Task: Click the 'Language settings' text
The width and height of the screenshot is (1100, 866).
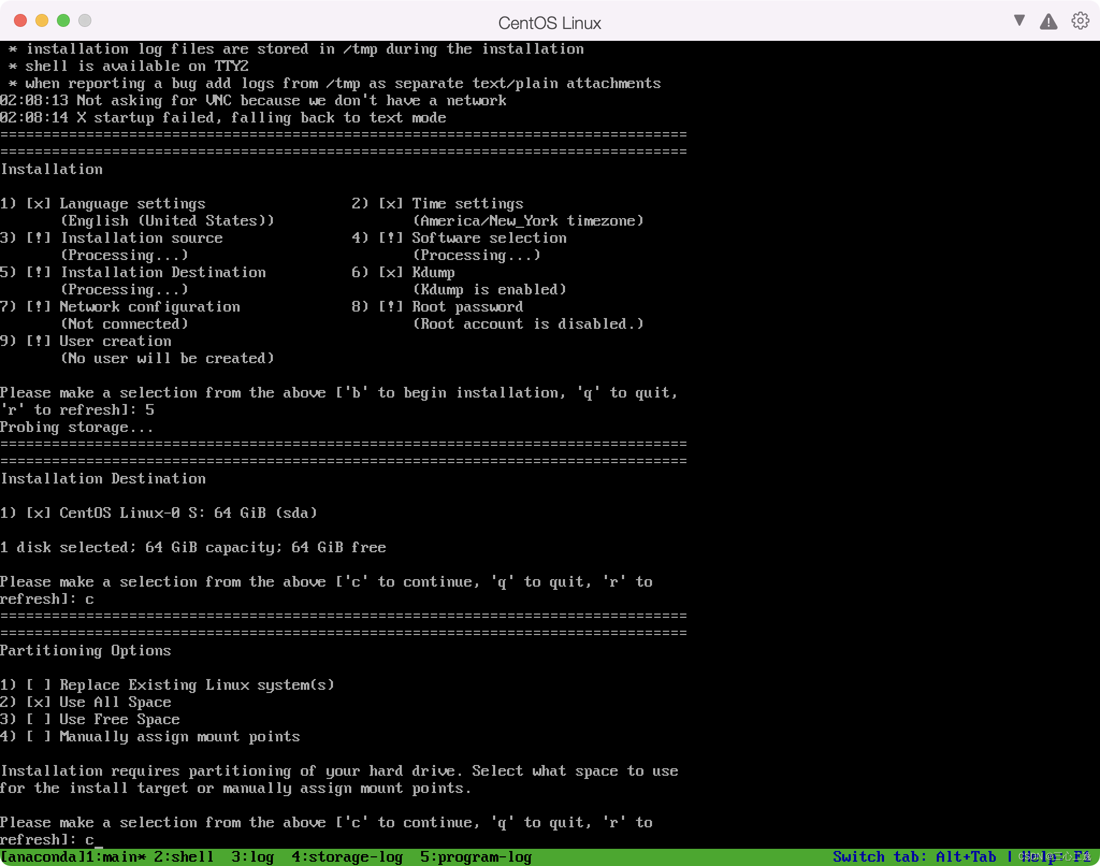Action: pos(133,204)
